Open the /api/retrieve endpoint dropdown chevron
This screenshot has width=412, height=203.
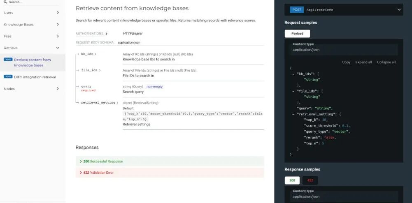coord(398,9)
